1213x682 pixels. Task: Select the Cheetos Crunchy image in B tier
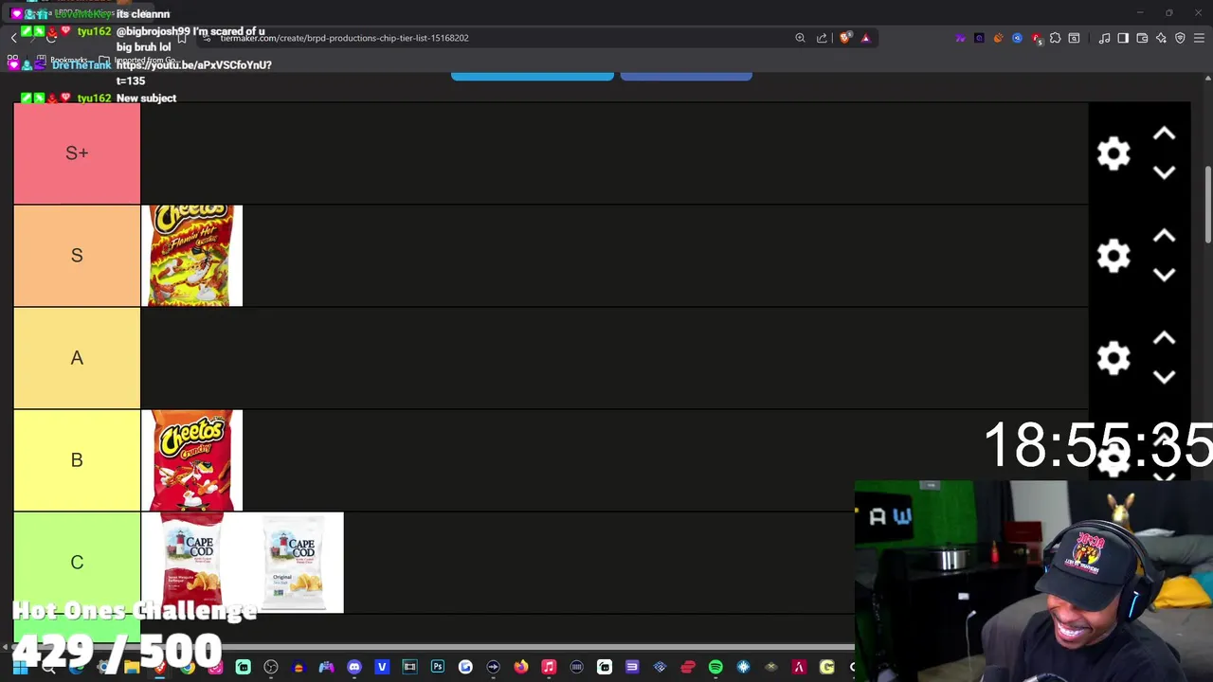point(191,460)
